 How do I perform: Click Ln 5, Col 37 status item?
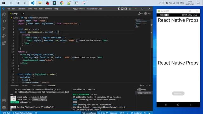click(x=103, y=113)
